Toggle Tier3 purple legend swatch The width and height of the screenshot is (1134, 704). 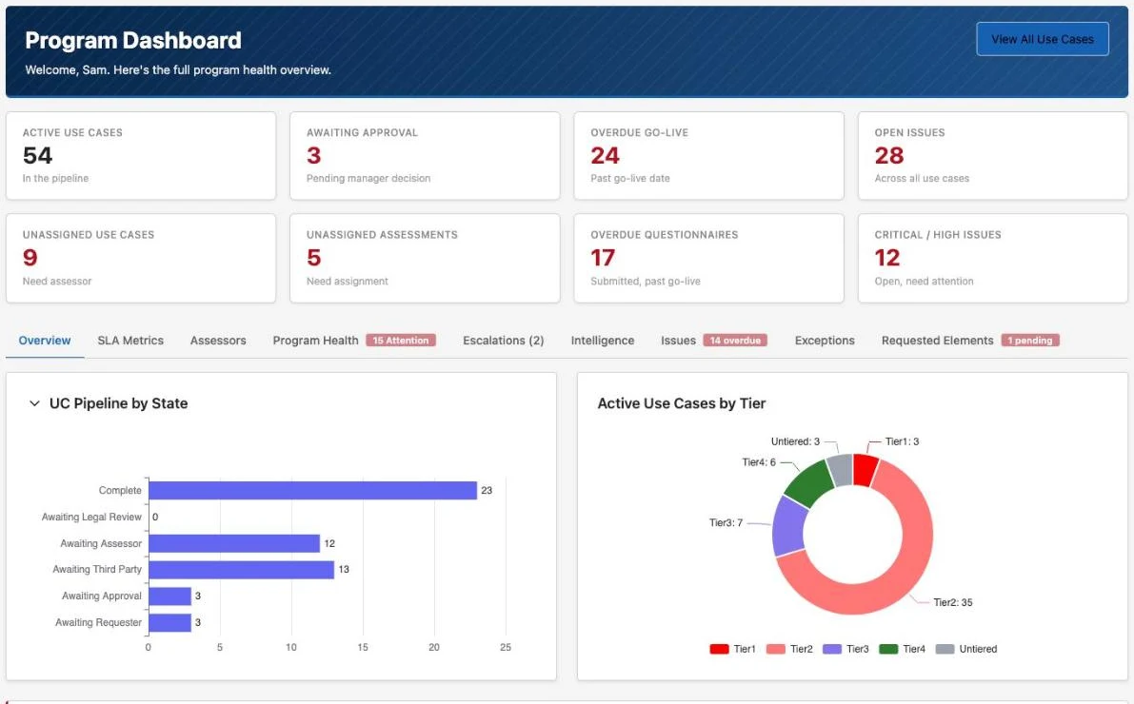point(832,649)
